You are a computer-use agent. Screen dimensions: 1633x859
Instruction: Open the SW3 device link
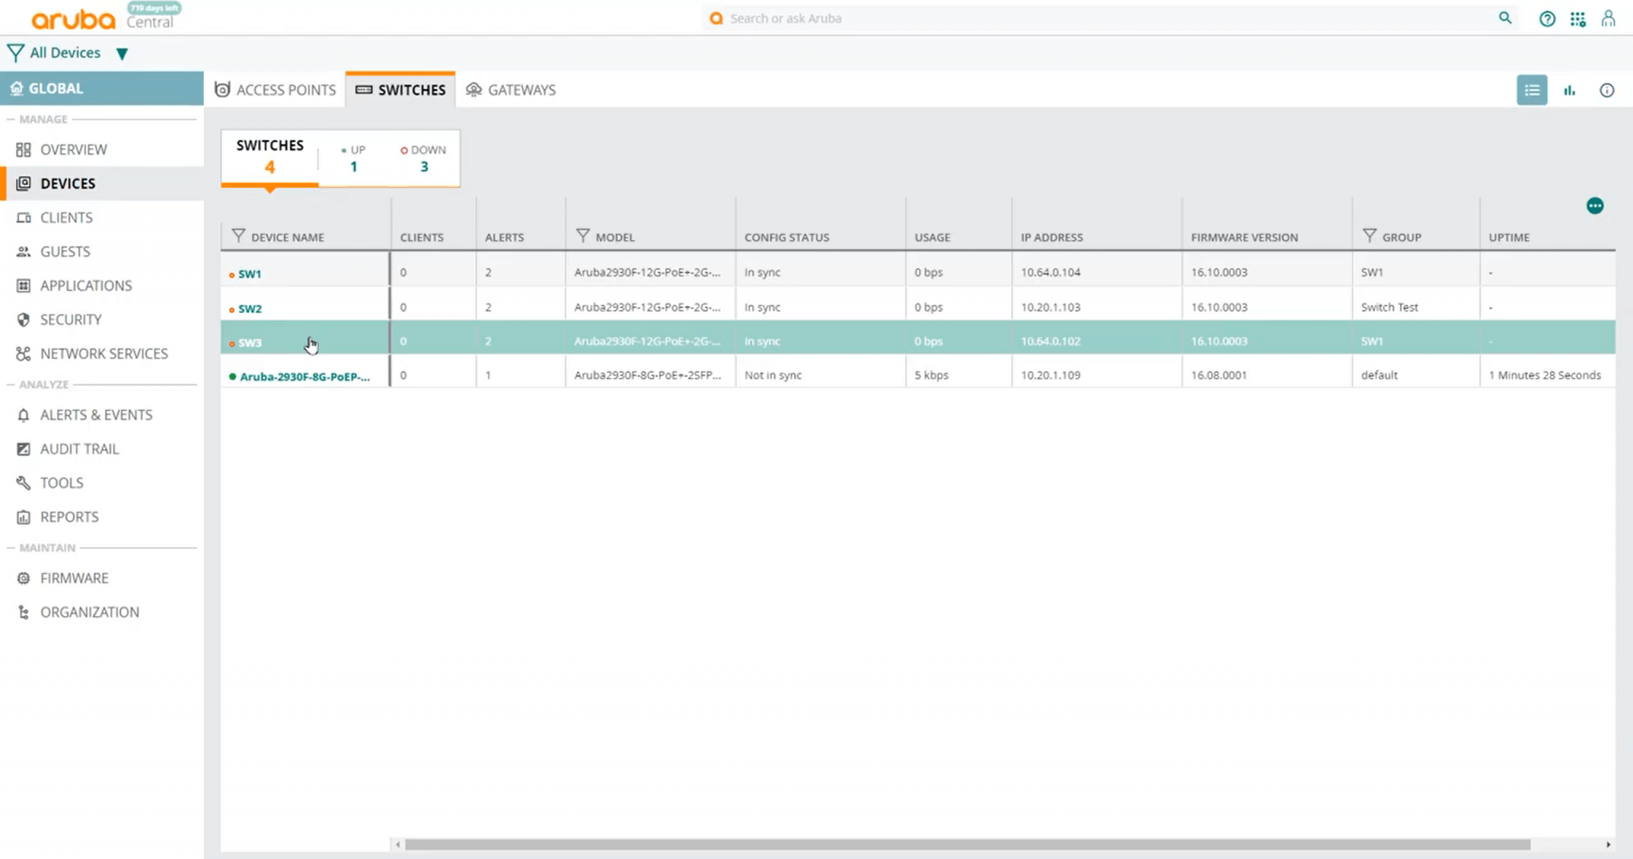(x=250, y=343)
